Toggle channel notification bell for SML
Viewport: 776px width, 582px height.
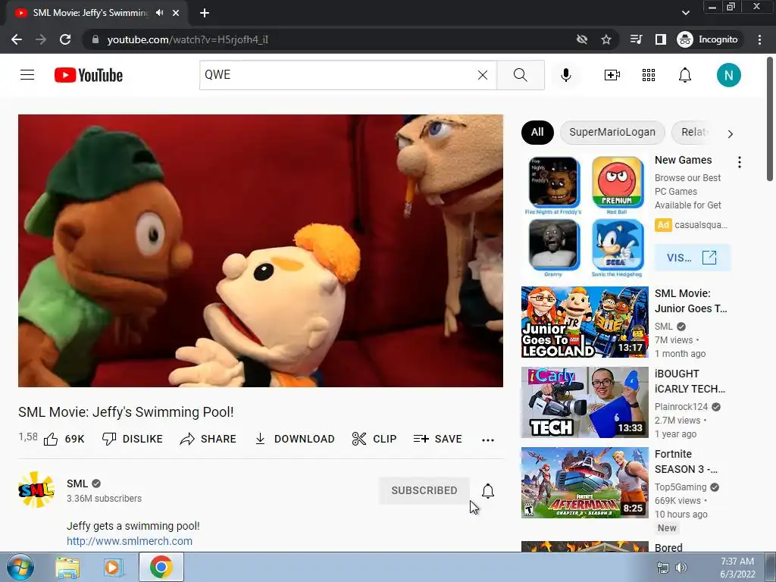point(488,490)
